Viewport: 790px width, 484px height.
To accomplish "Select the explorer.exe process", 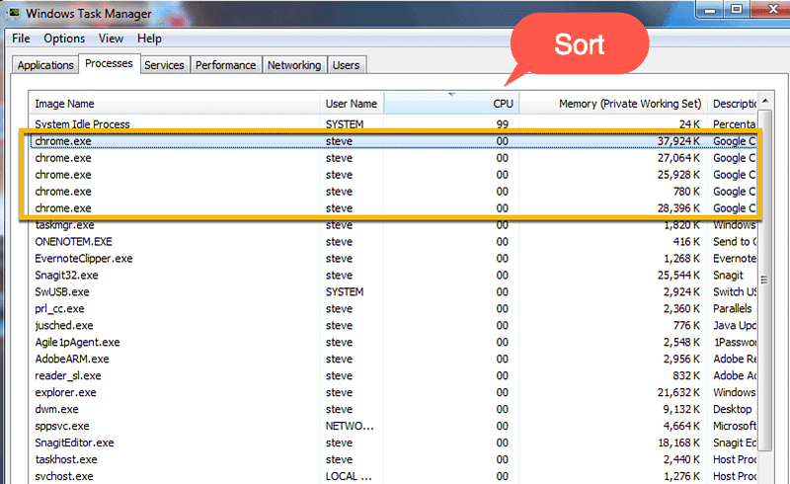I will pyautogui.click(x=393, y=392).
